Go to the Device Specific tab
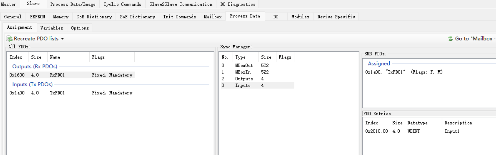The image size is (496, 155). pos(336,17)
